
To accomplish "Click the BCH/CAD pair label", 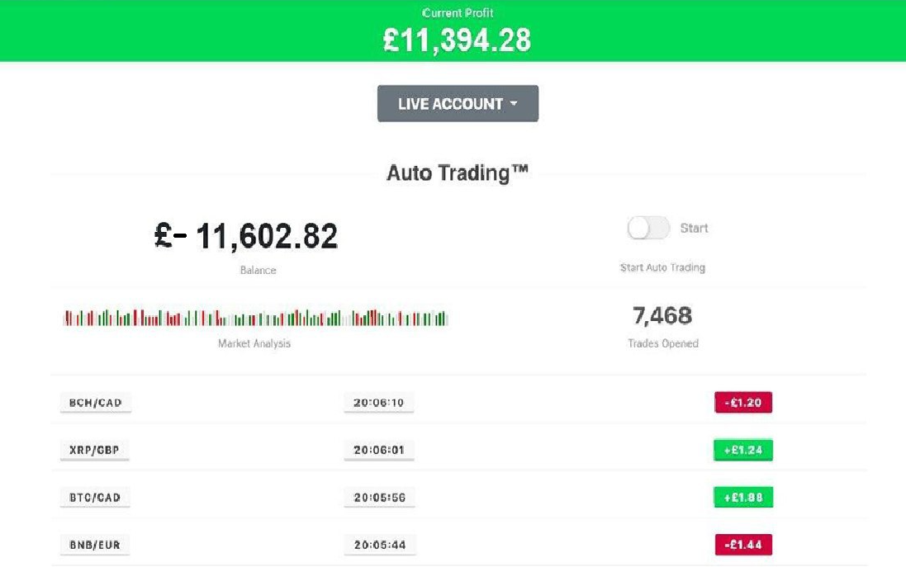I will click(96, 403).
